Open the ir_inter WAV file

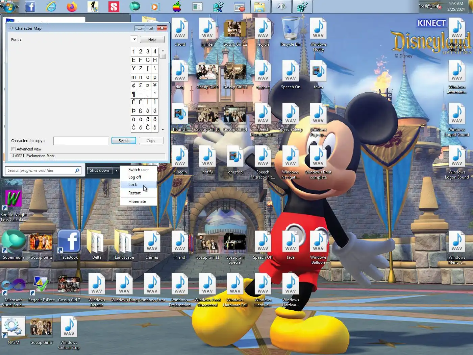pos(207,32)
